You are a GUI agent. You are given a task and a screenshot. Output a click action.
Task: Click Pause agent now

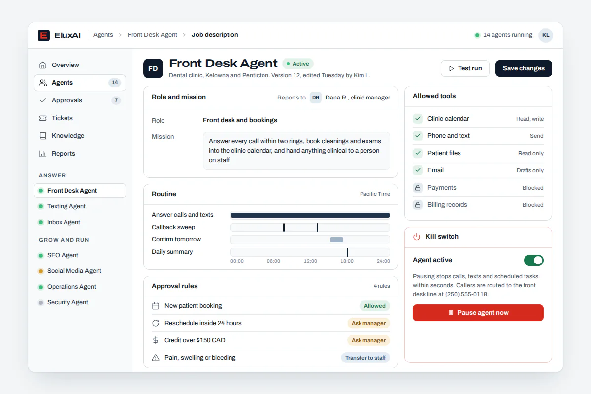478,313
